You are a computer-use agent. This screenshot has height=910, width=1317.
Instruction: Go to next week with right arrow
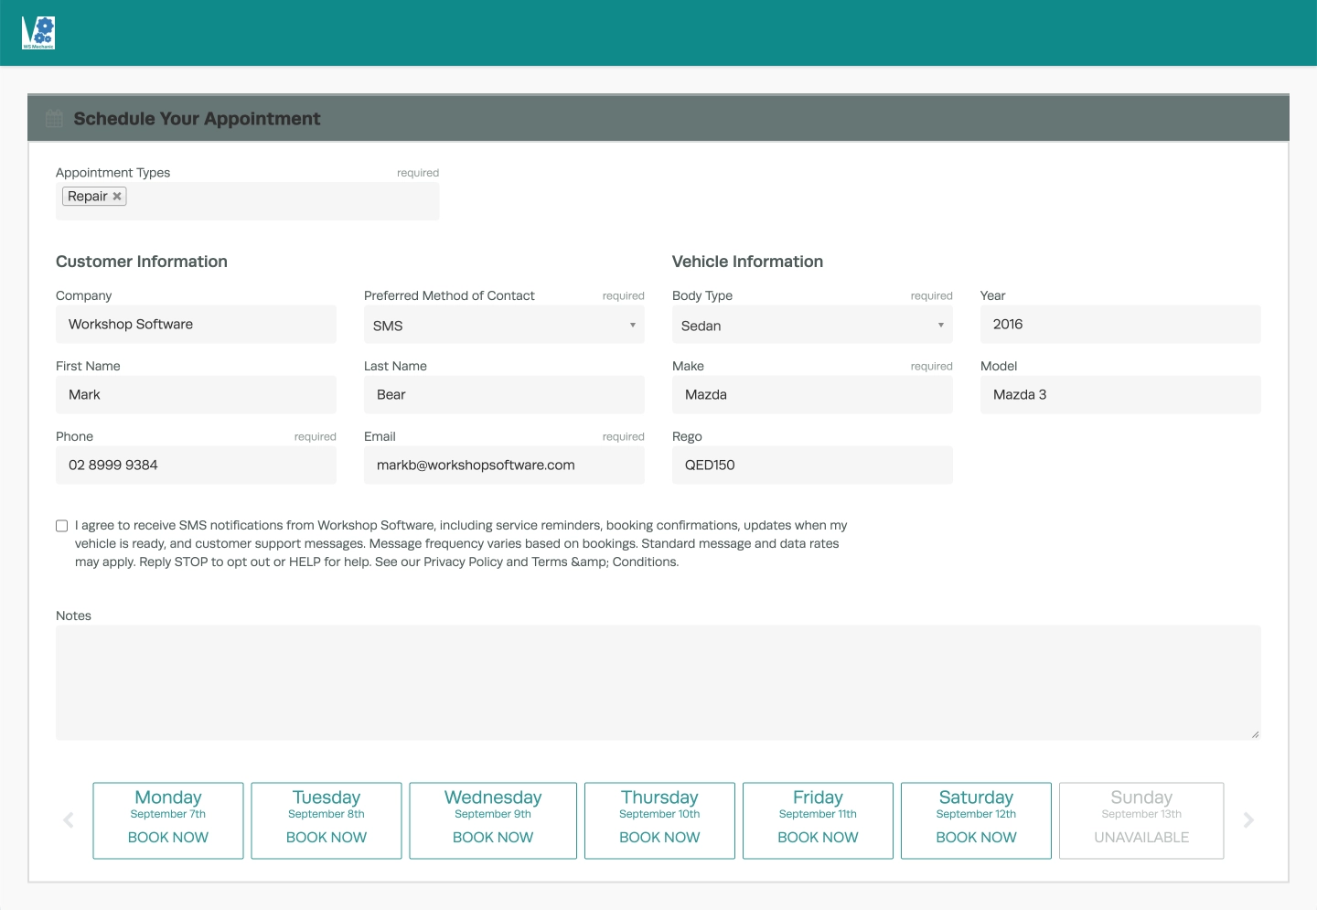(1248, 820)
